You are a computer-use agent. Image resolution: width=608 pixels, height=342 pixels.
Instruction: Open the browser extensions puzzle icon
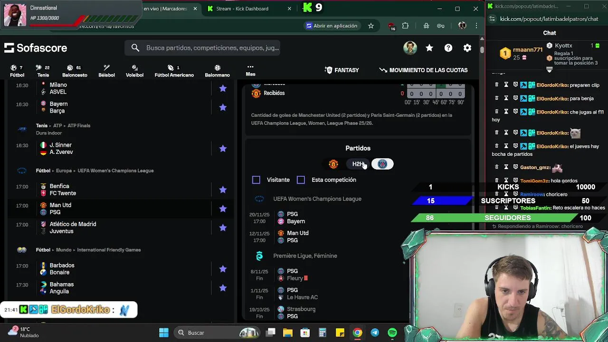coord(405,26)
